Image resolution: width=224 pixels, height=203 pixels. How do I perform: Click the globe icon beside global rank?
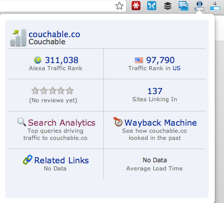(x=38, y=60)
